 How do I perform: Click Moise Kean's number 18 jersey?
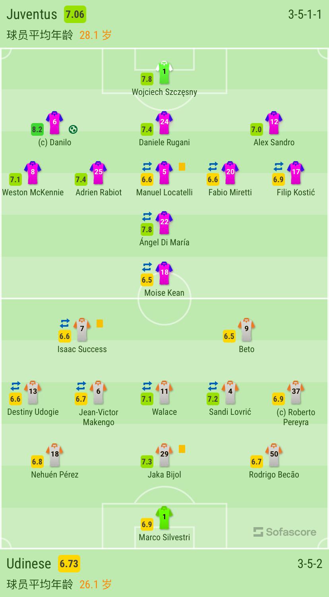click(164, 273)
